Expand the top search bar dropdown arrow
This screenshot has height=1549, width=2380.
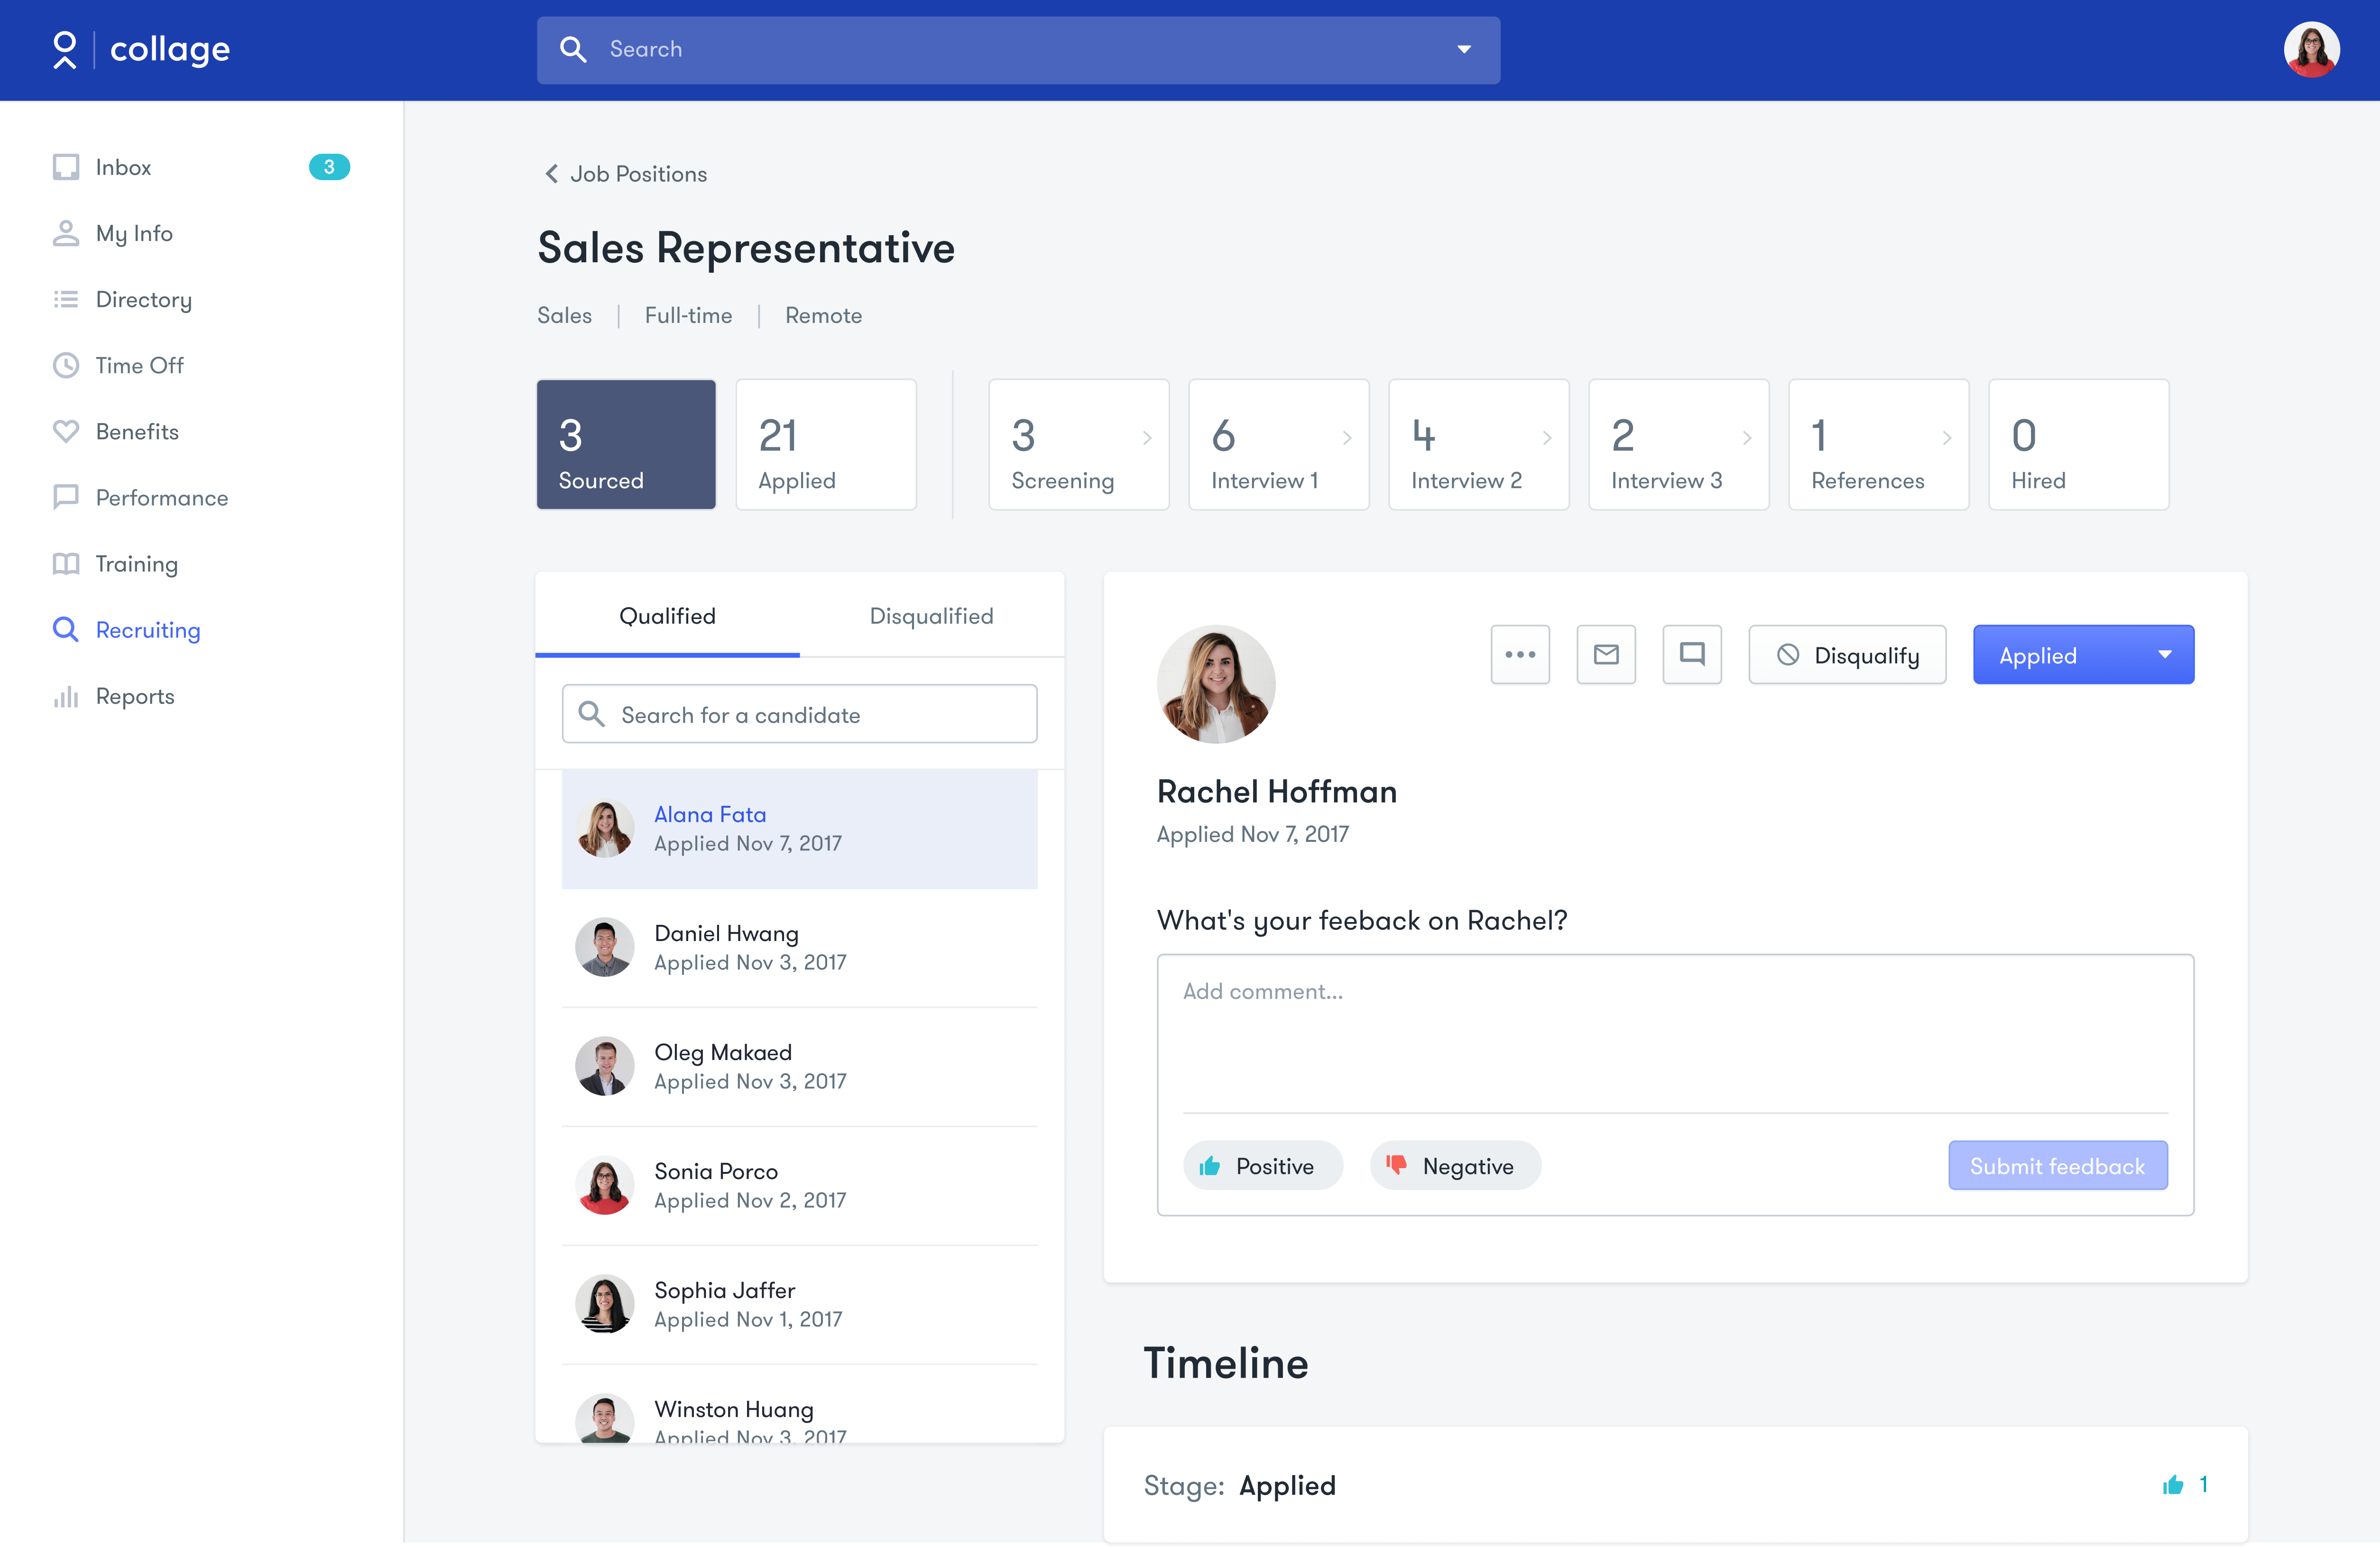(x=1464, y=49)
